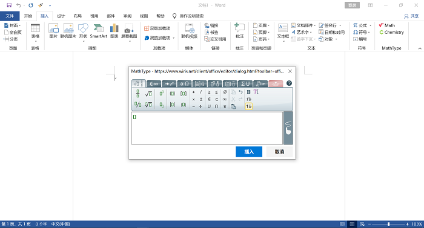
Task: Click the 登录 sign-in button
Action: 352,5
